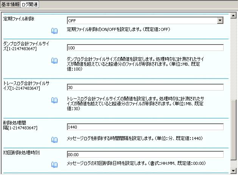Viewport: 238px width, 175px height.
Task: Click the vertical scrollbar thumb
Action: [x=233, y=130]
